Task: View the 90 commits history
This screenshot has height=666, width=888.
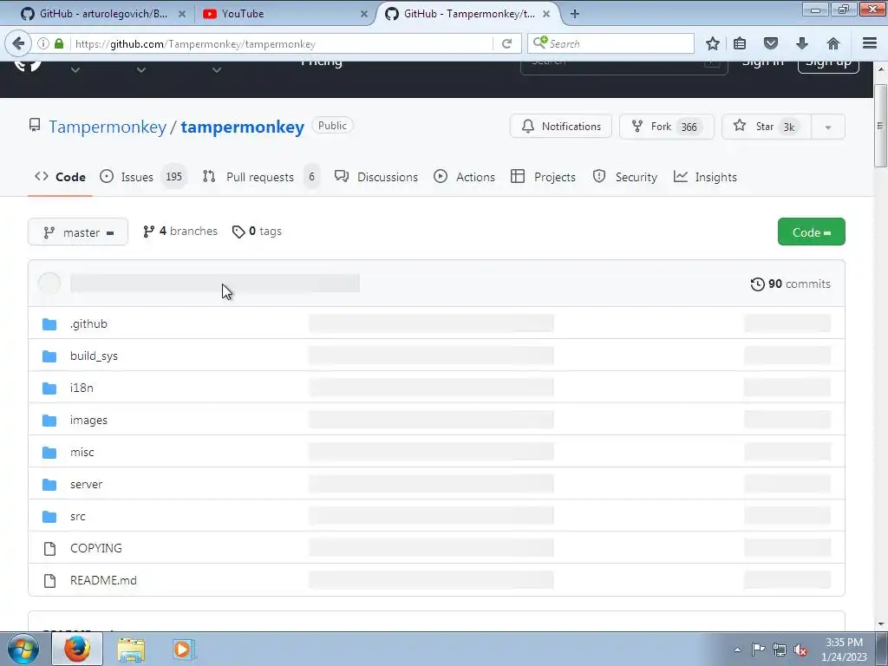Action: [x=791, y=284]
